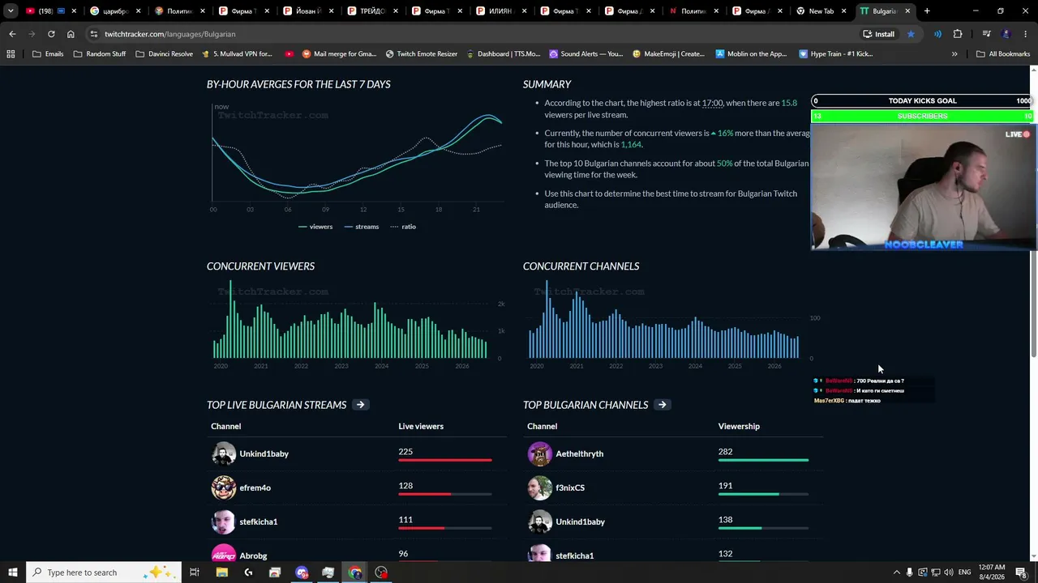Screen dimensions: 1038x583
Task: Open the Davinci Resolve bookmark folder
Action: [164, 54]
